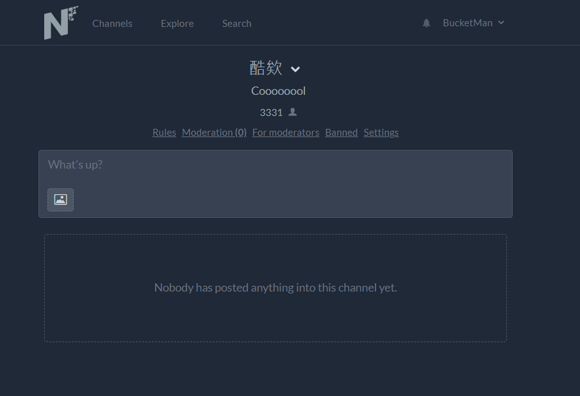The width and height of the screenshot is (580, 396).
Task: Go to the Channels navigation item
Action: (112, 23)
